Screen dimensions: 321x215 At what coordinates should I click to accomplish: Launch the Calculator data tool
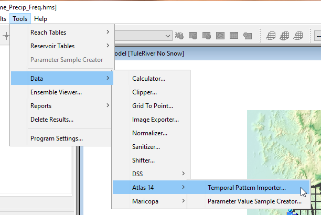pos(151,79)
